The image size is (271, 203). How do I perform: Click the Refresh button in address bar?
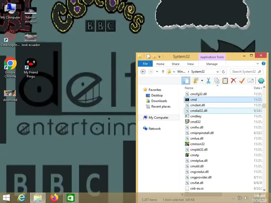[x=223, y=72]
